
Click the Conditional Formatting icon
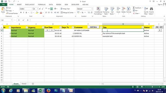tap(98, 9)
